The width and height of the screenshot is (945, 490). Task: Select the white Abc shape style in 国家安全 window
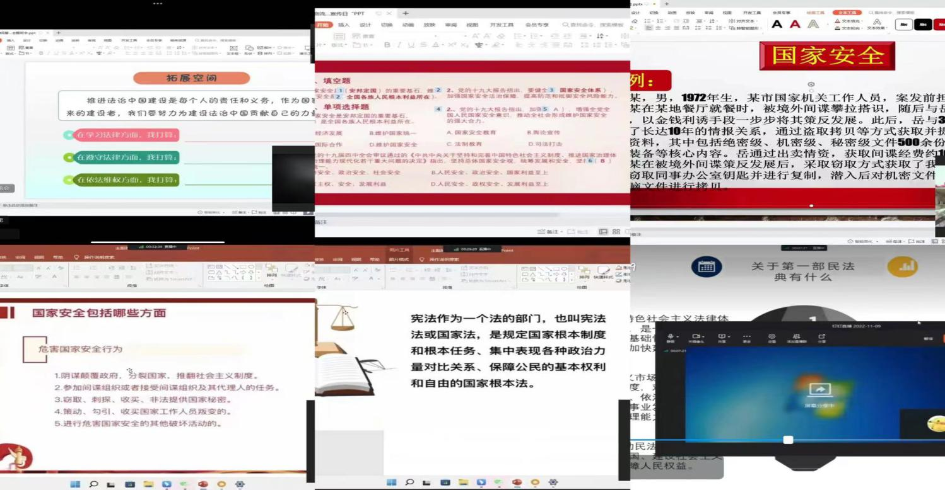pos(904,25)
